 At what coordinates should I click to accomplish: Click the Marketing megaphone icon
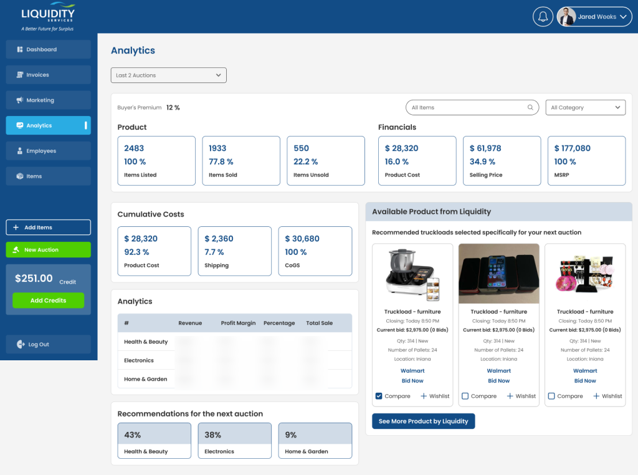pos(20,100)
